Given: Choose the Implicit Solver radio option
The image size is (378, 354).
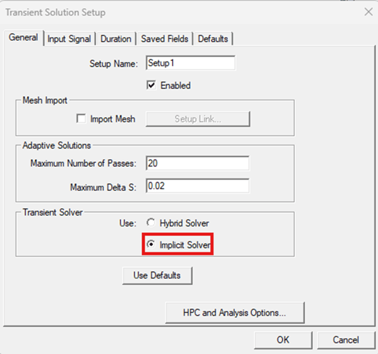Looking at the screenshot, I should coord(150,244).
